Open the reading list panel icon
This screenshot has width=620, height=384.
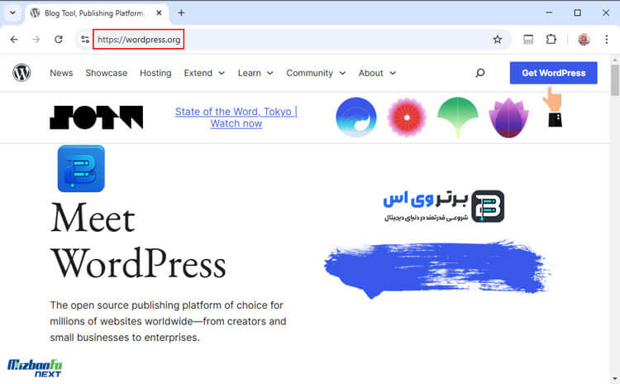(528, 39)
